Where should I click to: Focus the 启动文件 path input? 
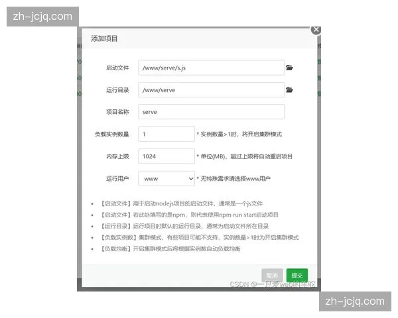point(211,68)
